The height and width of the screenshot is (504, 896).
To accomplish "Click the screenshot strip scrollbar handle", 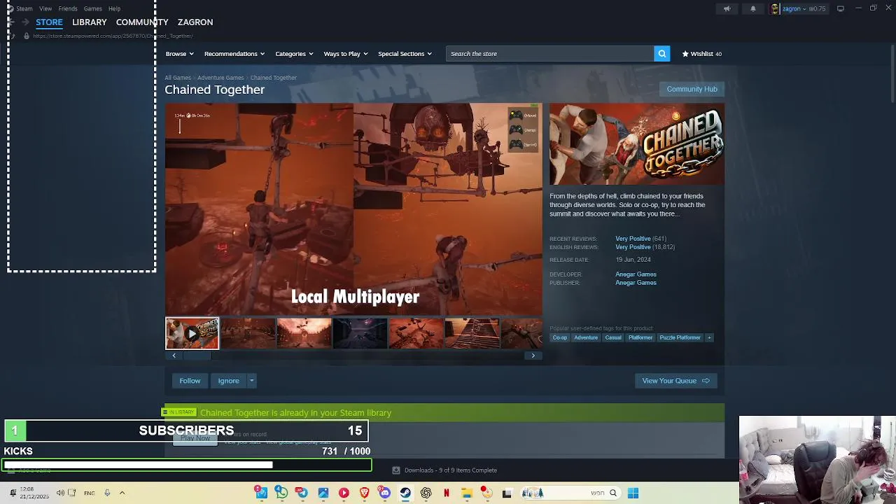I will click(x=197, y=356).
